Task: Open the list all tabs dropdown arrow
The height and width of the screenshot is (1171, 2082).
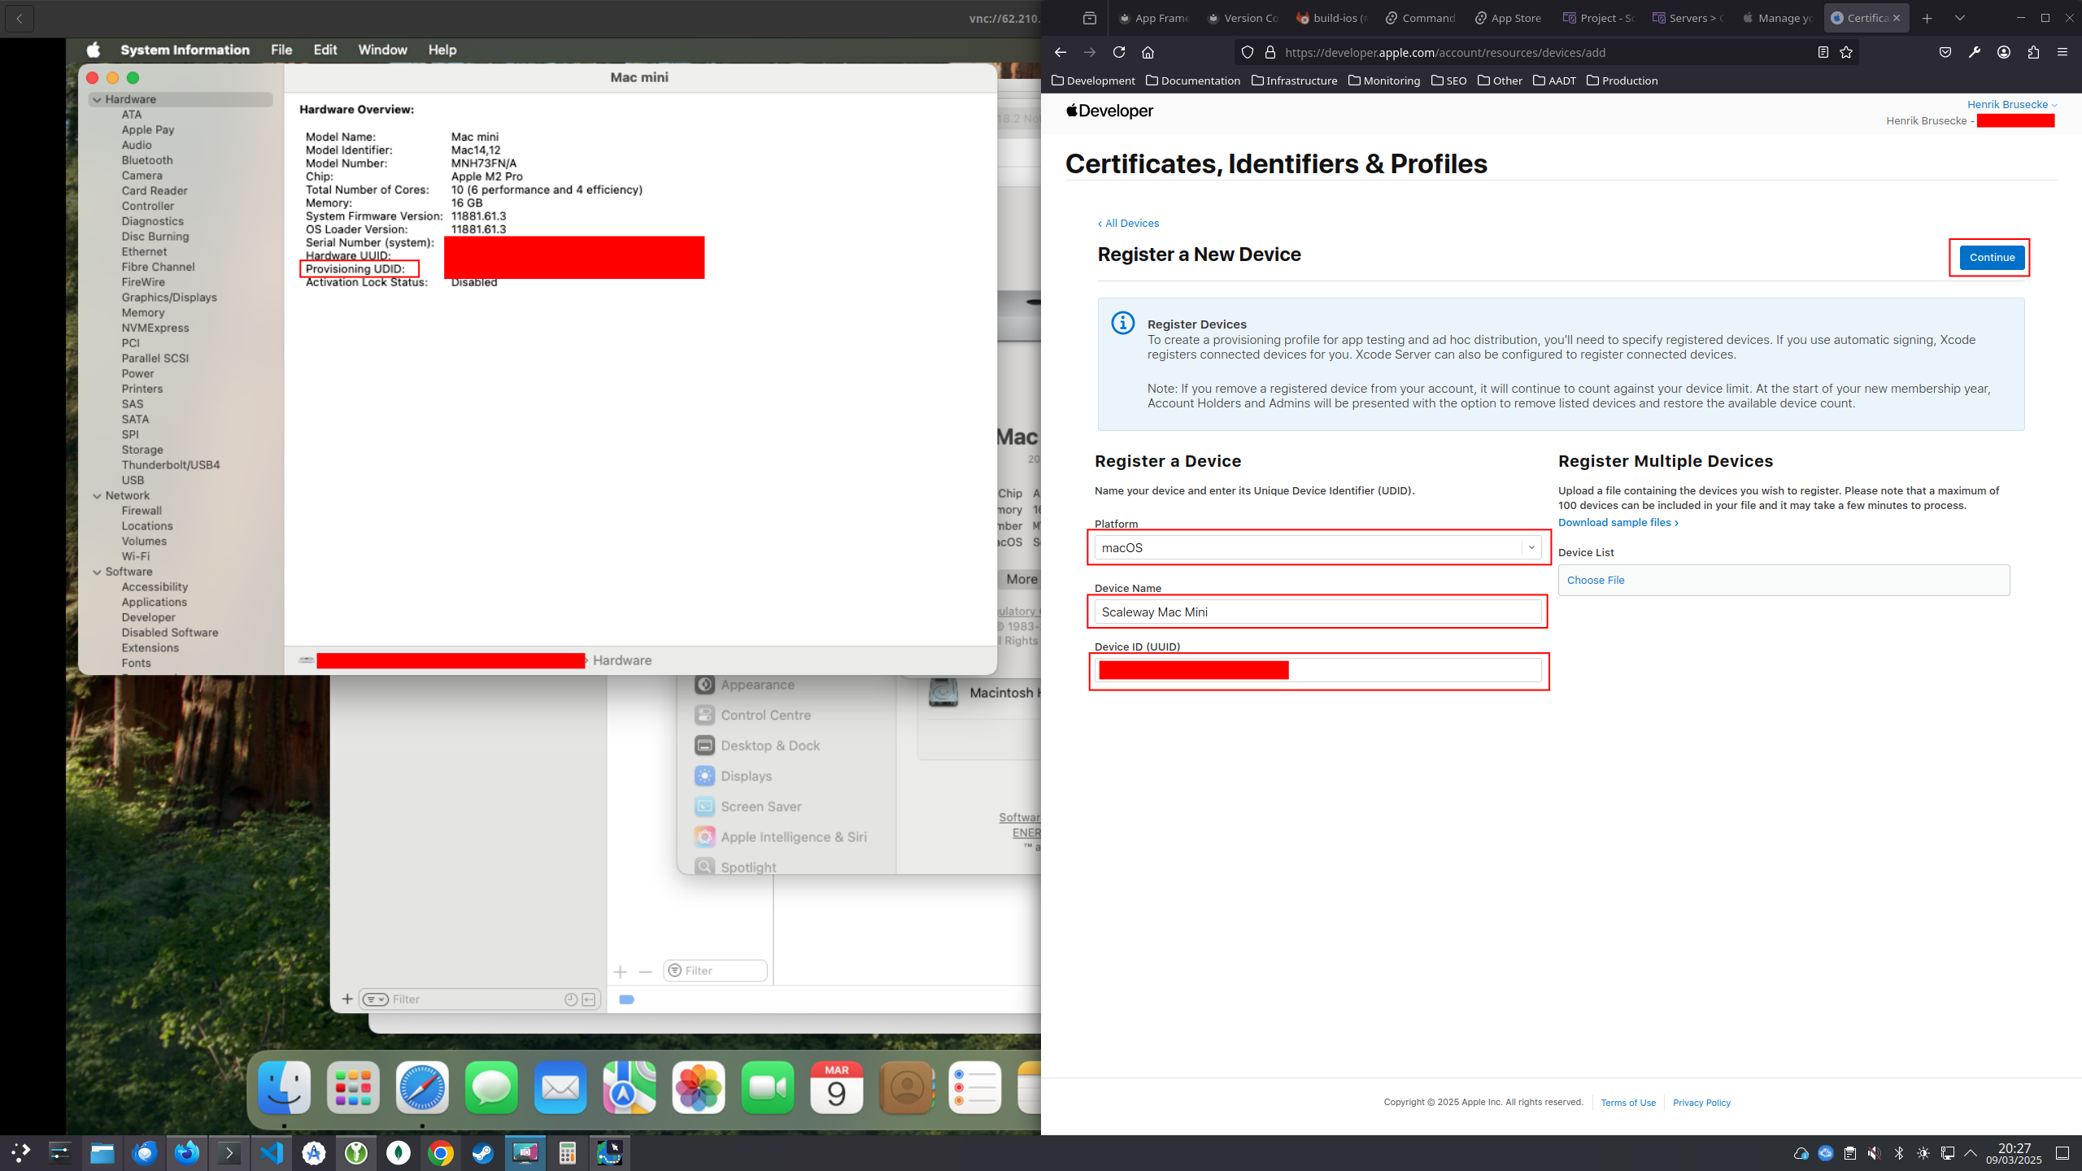Action: 1959,18
